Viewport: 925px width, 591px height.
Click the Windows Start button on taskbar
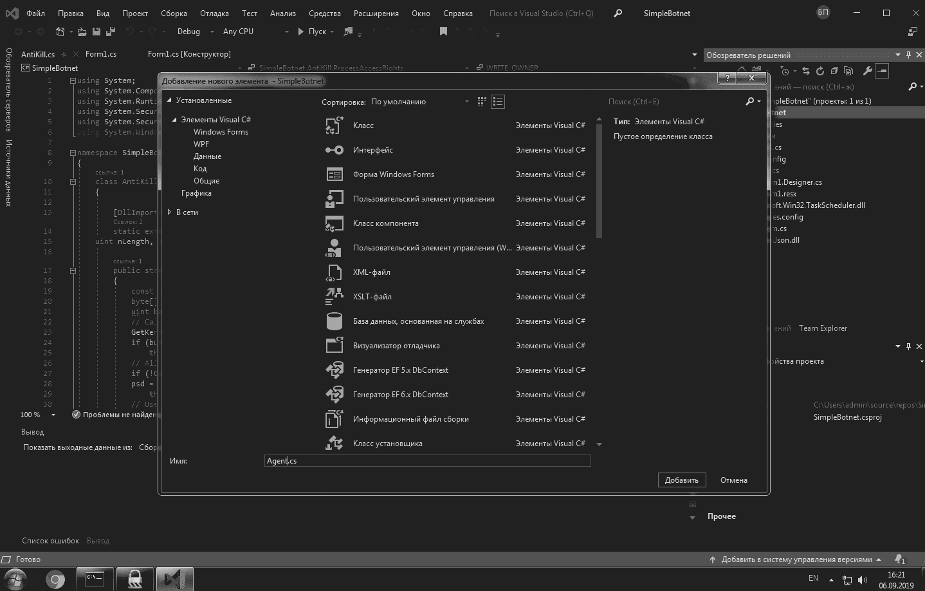16,579
